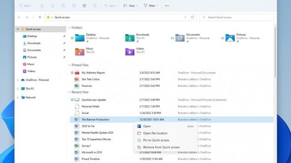Select Videos in the navigation pane
This screenshot has width=291, height=163.
[31, 71]
